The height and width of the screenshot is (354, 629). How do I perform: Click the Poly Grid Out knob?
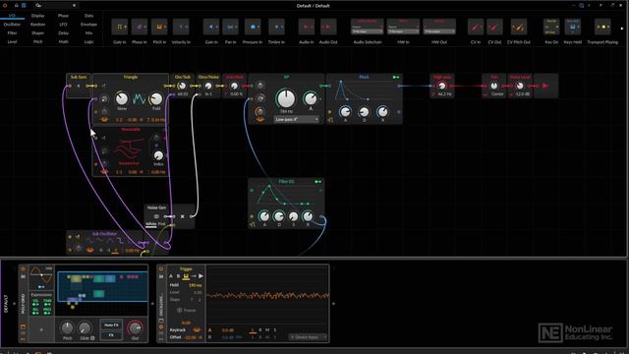point(136,328)
